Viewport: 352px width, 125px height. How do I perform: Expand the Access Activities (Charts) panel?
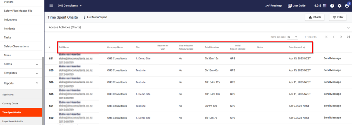(x=198, y=27)
